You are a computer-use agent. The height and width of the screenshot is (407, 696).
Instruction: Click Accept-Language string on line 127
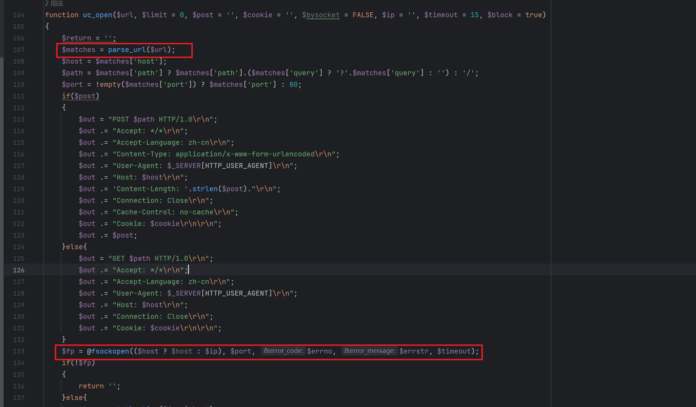point(171,282)
